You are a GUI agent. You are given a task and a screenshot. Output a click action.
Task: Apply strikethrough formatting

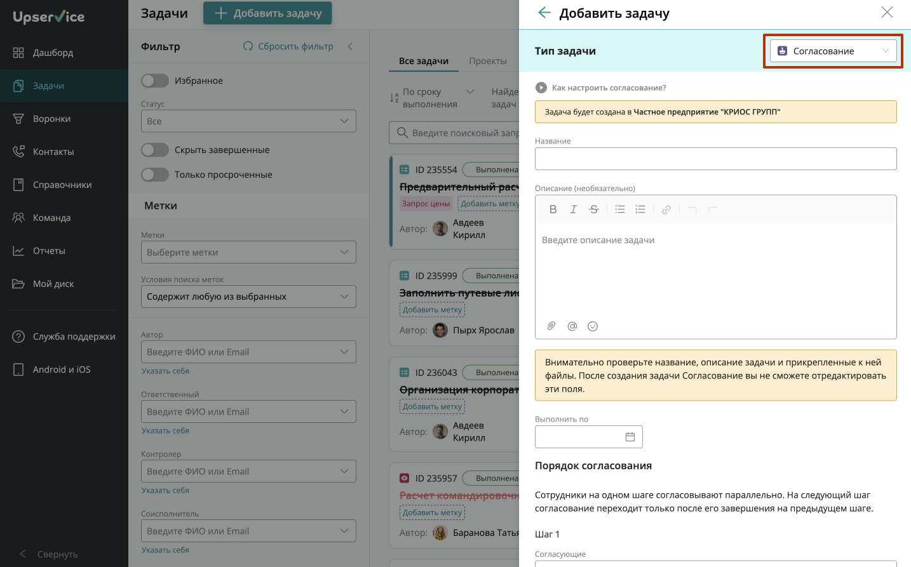[593, 210]
